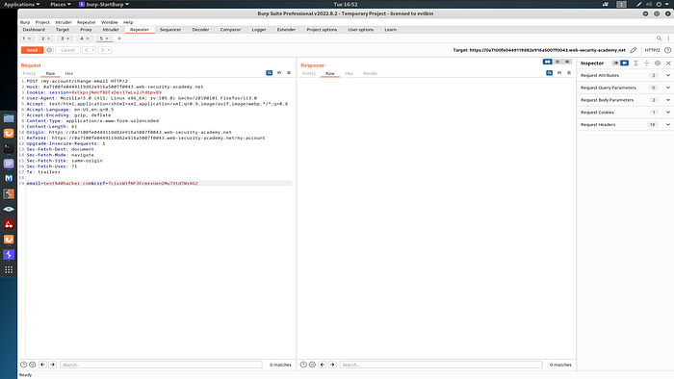
Task: Open Inspector settings gear icon
Action: tap(658, 63)
